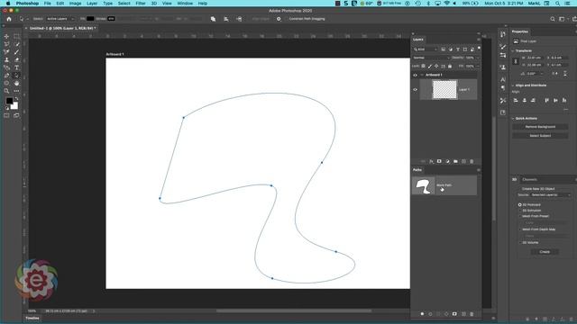Select the Move tool
This screenshot has width=577, height=324.
click(6, 36)
